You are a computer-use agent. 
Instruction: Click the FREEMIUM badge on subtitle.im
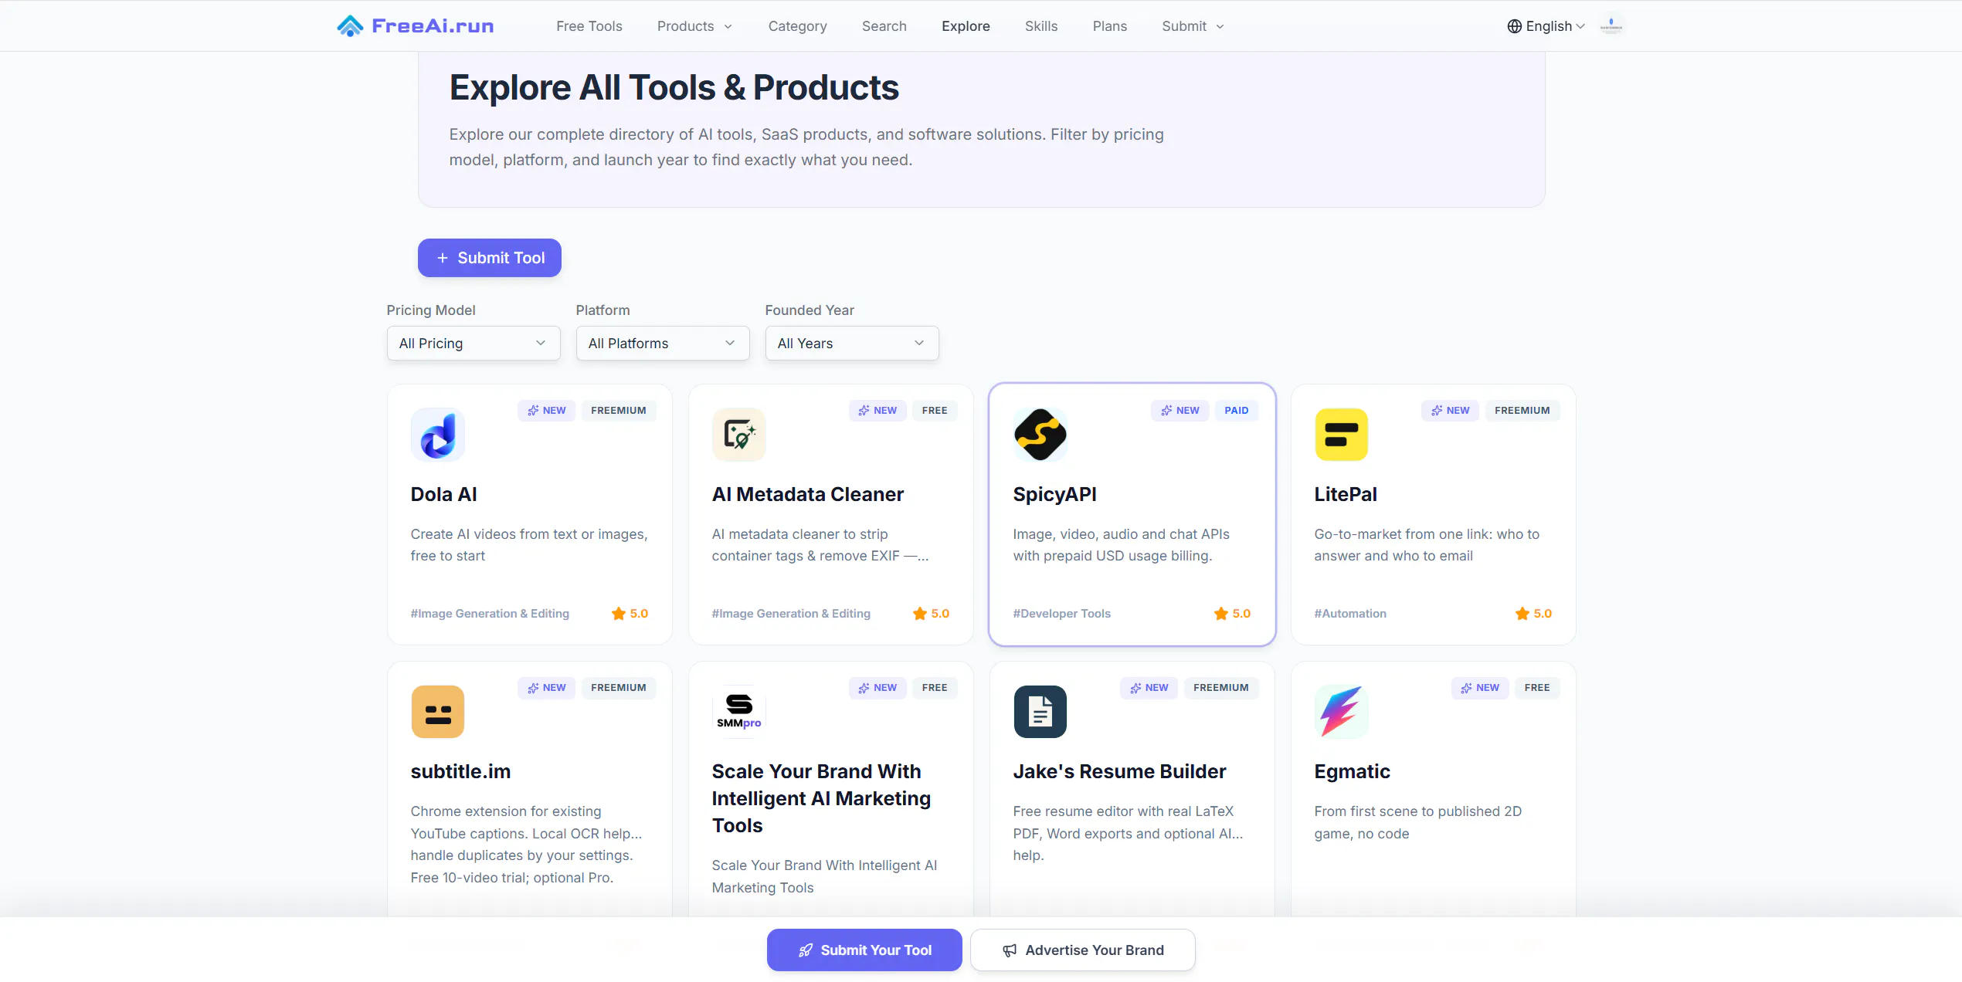(x=619, y=688)
